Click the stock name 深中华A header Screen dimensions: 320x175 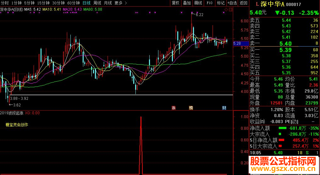point(272,4)
